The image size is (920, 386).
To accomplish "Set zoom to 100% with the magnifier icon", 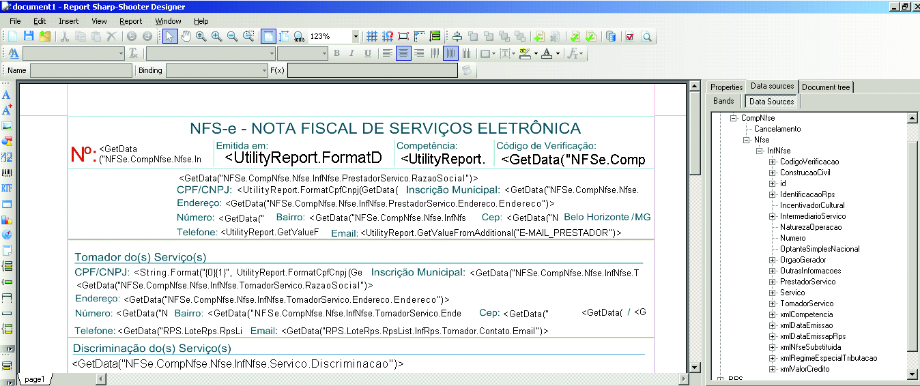I will click(x=299, y=36).
